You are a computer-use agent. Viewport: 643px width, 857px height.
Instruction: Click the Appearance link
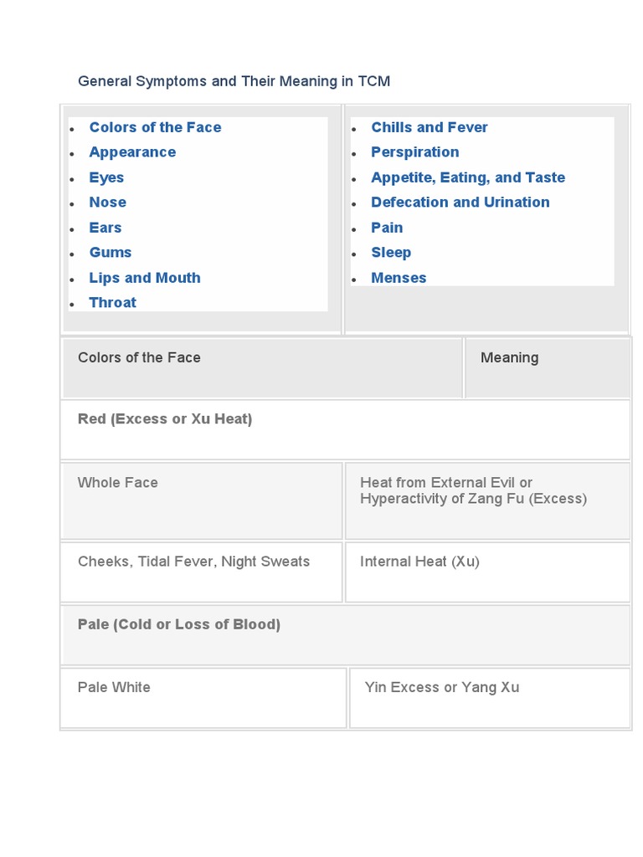[x=132, y=152]
